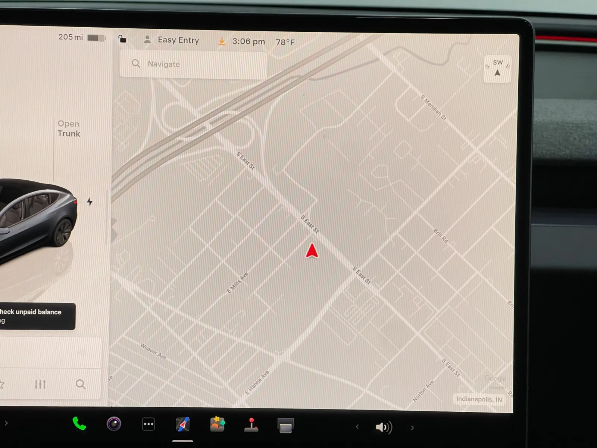Open media equalizer settings
597x448 pixels.
(x=40, y=384)
